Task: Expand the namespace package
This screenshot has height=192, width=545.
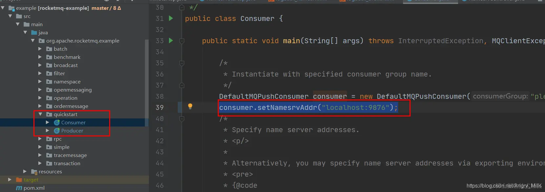Action: pos(40,81)
